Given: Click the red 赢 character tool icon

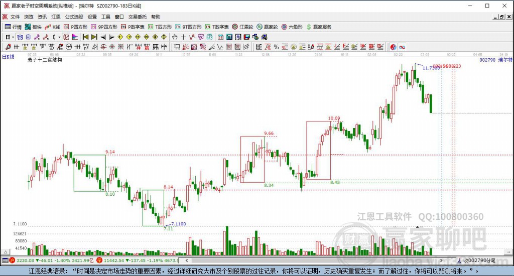Looking at the screenshot, I should [x=147, y=47].
